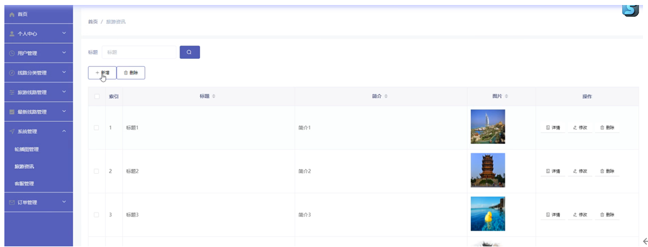This screenshot has height=247, width=648.
Task: Click 修改 for the row 标题2
Action: (580, 171)
